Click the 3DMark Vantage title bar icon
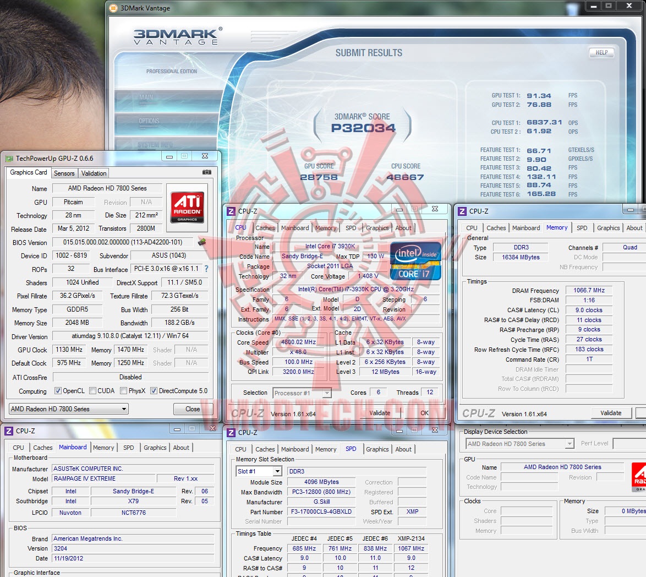 click(113, 8)
